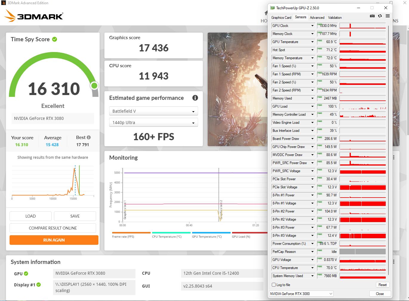Click the GPU-Z refresh icon
This screenshot has height=301, width=409.
pyautogui.click(x=380, y=16)
